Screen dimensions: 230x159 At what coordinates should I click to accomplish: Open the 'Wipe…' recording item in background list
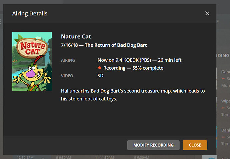pyautogui.click(x=225, y=101)
